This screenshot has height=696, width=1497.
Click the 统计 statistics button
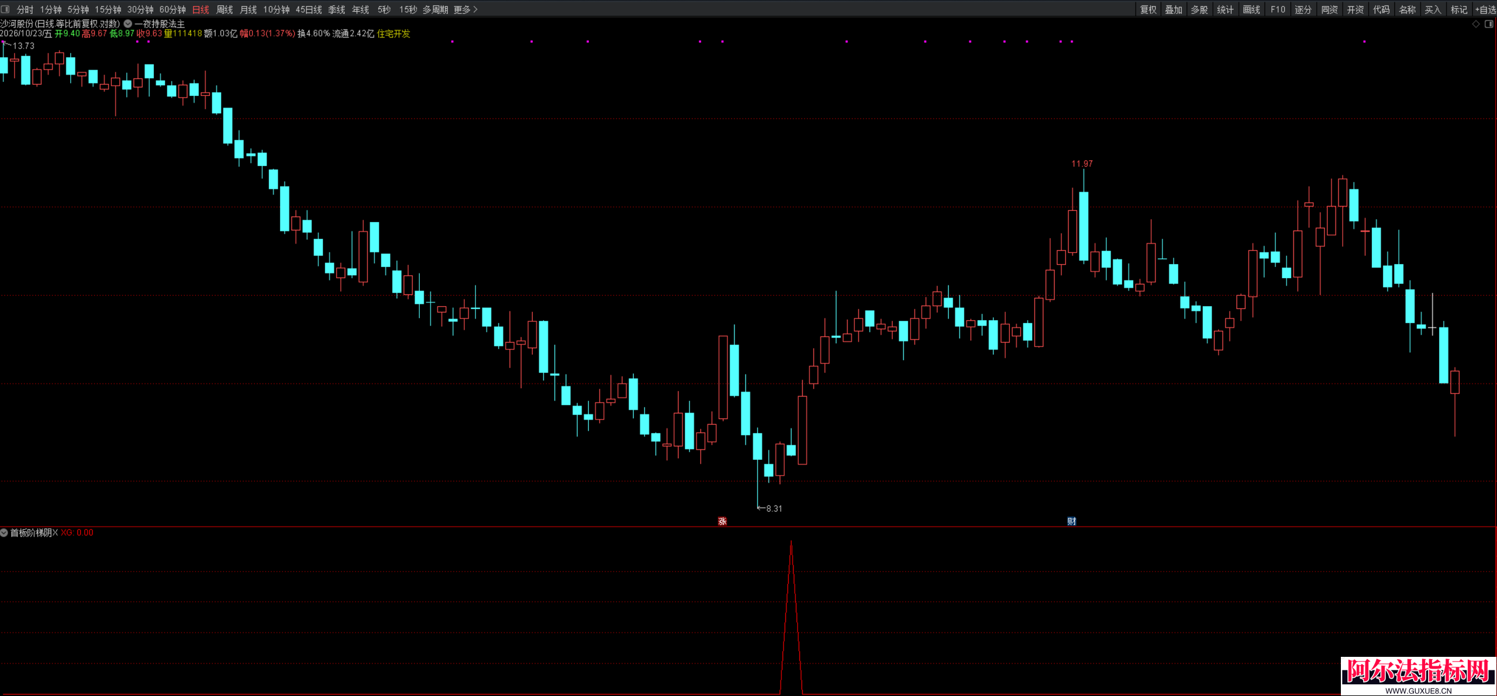click(1225, 9)
